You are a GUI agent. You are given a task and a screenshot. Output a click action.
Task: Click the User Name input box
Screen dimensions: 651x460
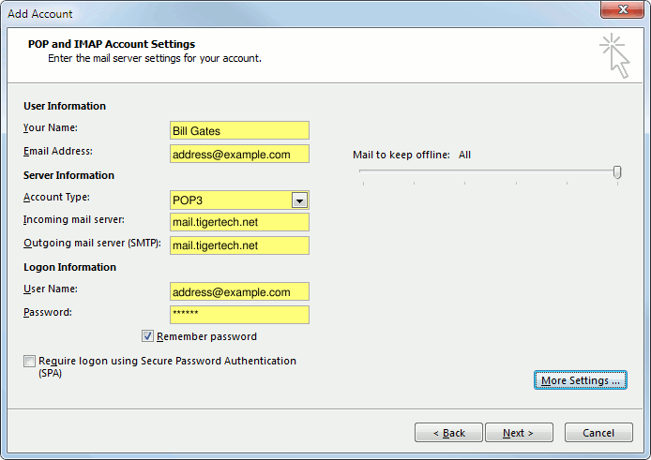(240, 292)
